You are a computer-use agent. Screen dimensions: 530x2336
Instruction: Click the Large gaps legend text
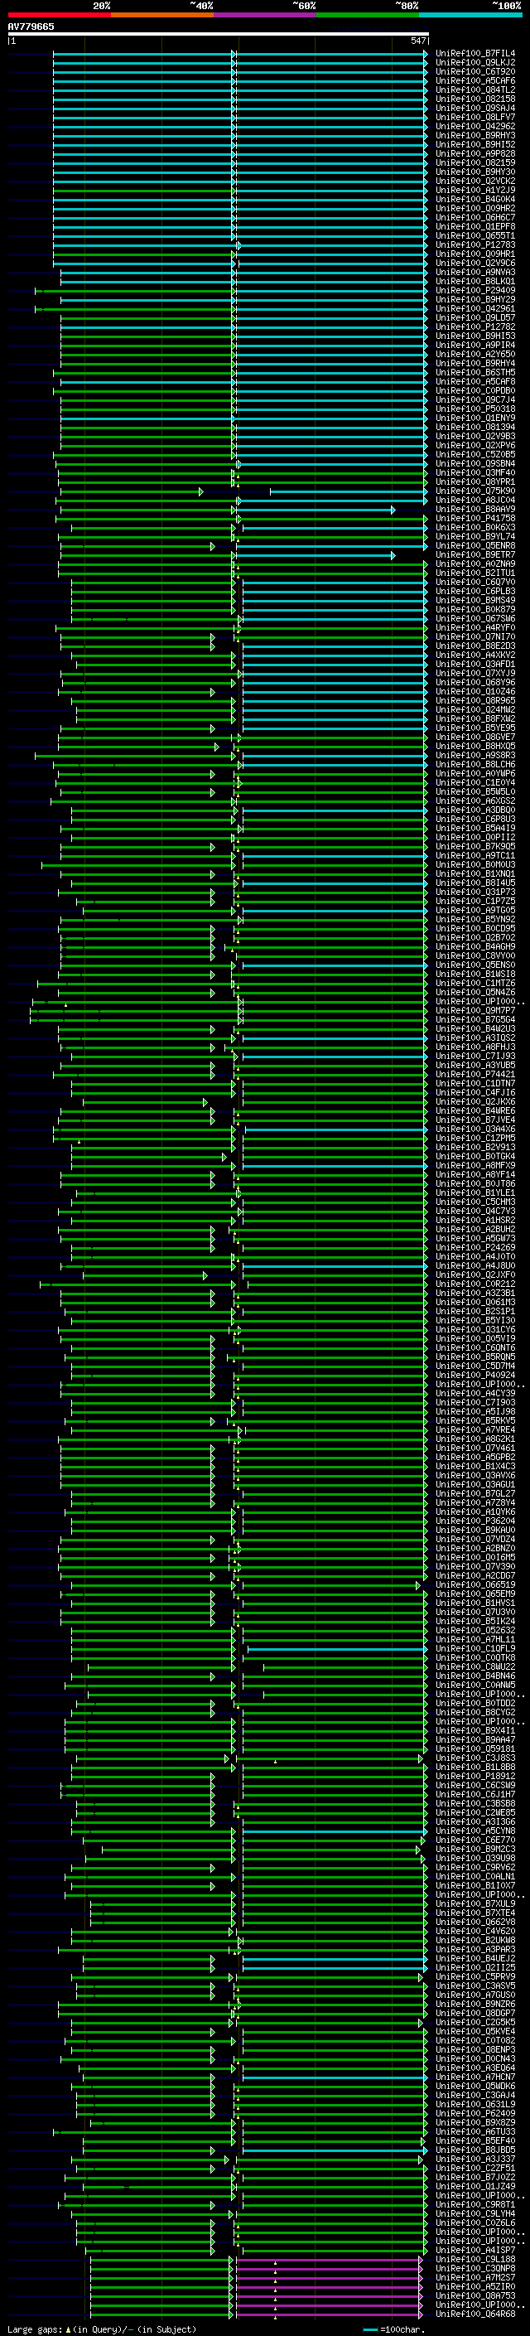(102, 2329)
